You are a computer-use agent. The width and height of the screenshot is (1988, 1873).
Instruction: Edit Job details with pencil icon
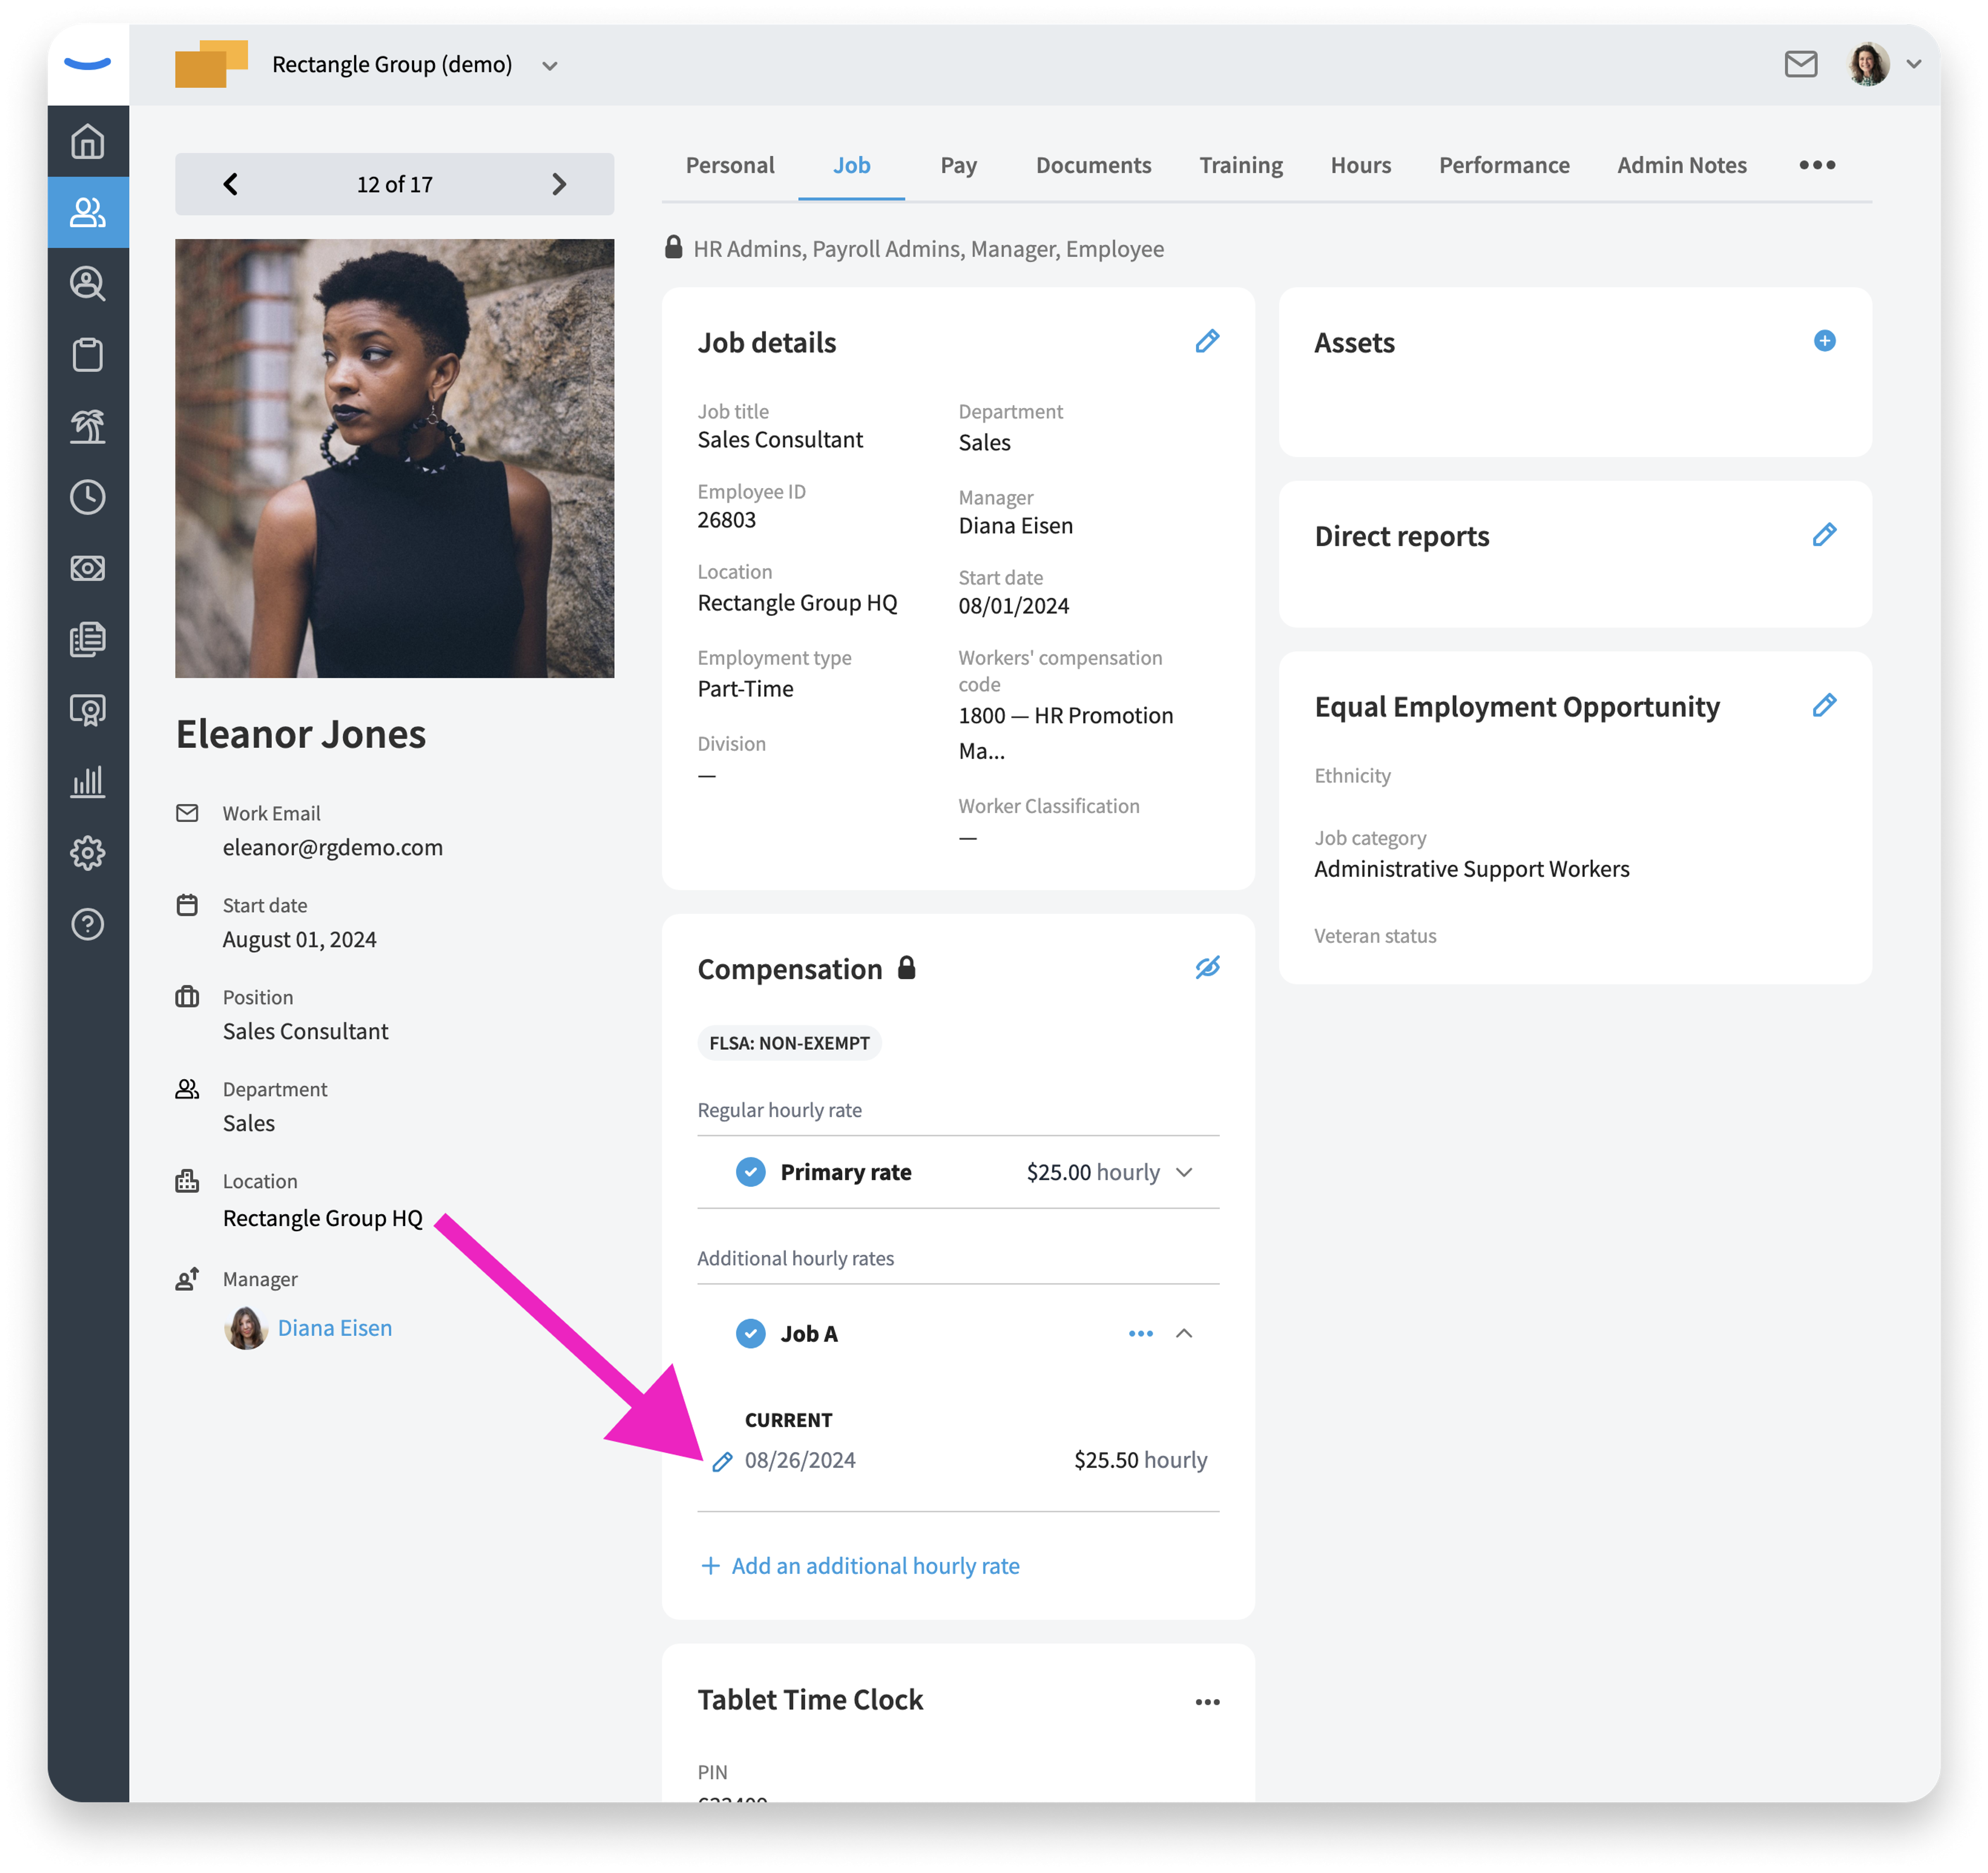(1207, 342)
